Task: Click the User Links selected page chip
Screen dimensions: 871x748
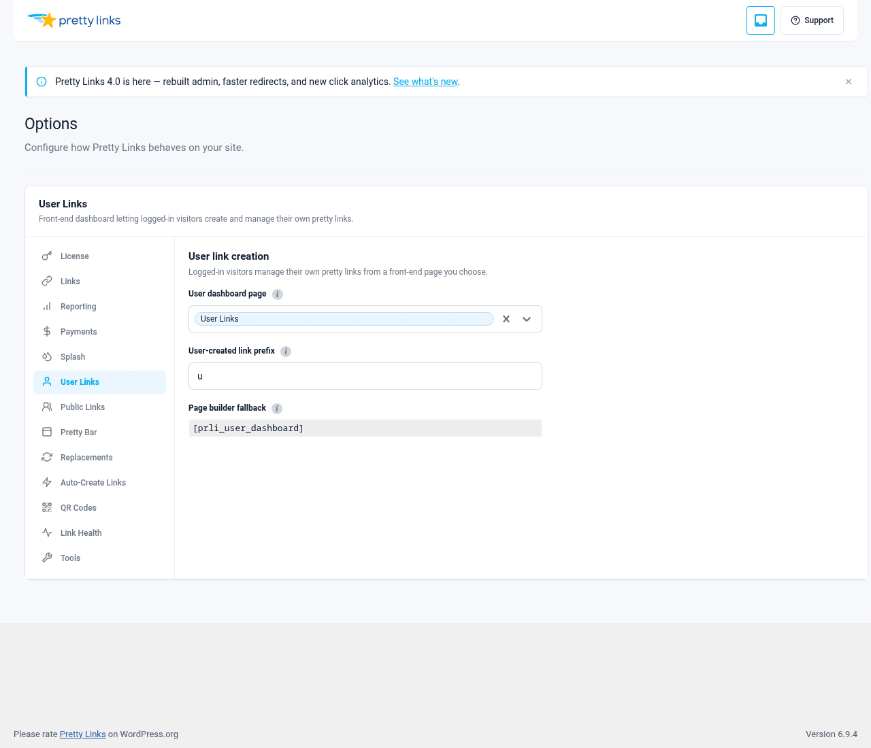Action: [344, 319]
